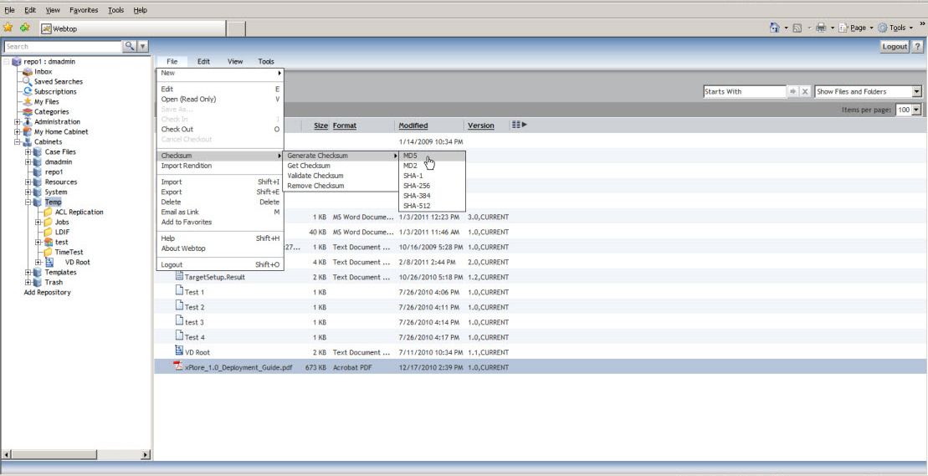
Task: Expand the Case Files cabinet
Action: (x=28, y=152)
